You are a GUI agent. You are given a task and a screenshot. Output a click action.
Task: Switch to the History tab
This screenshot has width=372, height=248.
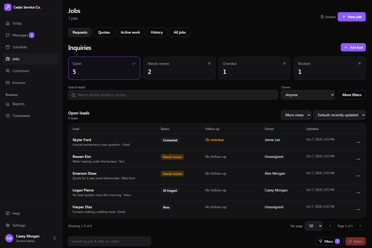click(x=157, y=32)
